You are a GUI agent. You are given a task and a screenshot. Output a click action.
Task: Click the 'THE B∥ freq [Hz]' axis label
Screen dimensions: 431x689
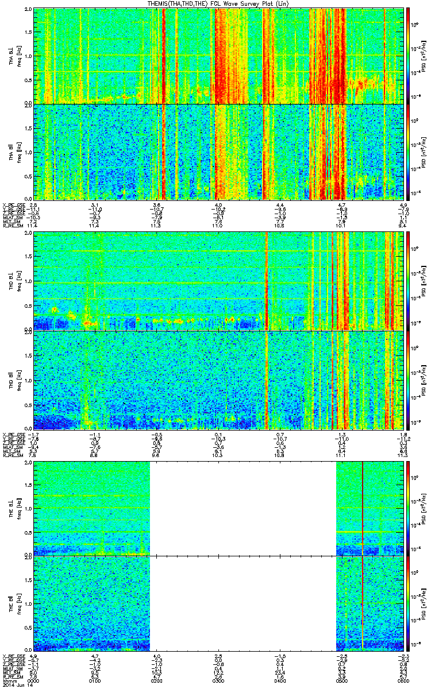tap(14, 604)
